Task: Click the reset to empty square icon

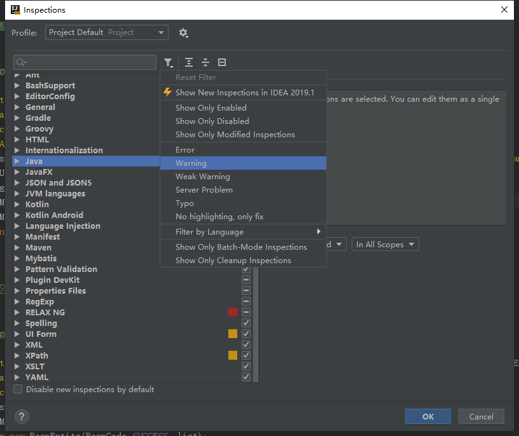Action: point(222,62)
